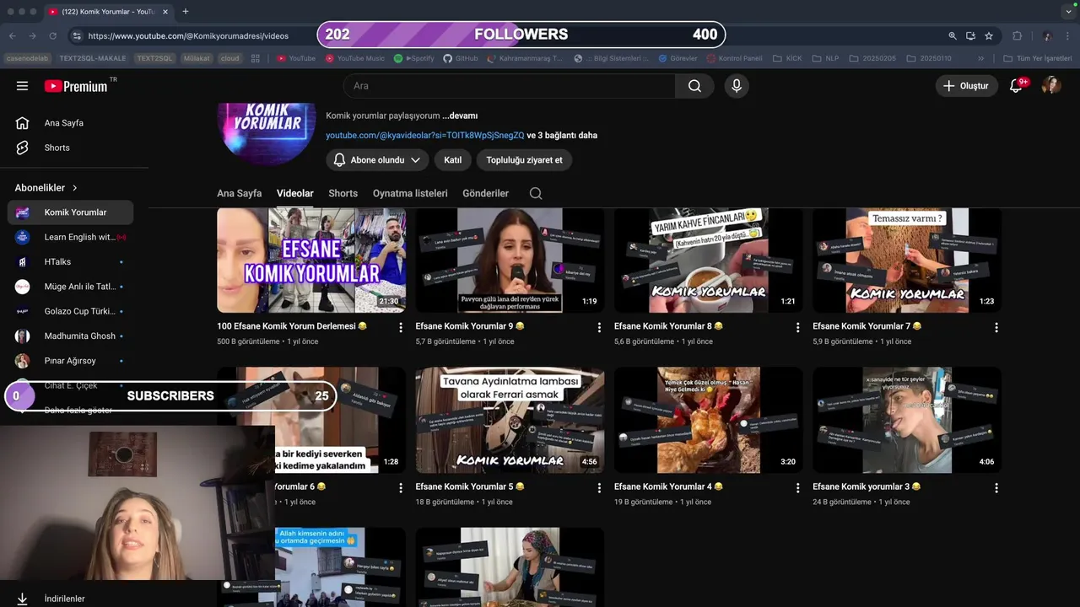
Task: Start voice search with microphone icon
Action: coord(737,86)
